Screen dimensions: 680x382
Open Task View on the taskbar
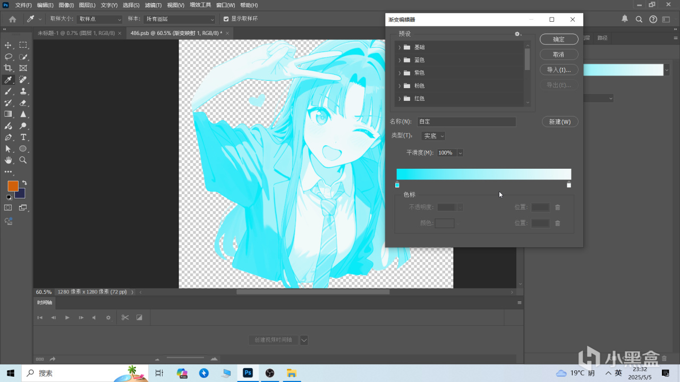coord(159,373)
